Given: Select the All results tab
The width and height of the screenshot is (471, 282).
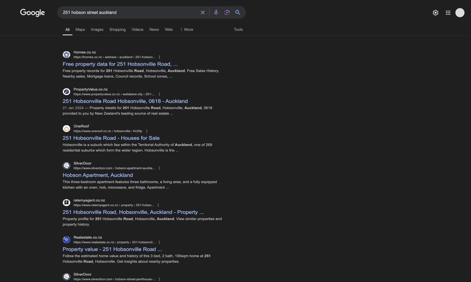Looking at the screenshot, I should point(68,30).
